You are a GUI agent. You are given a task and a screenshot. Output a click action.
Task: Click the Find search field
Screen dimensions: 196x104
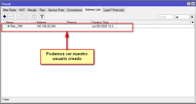pos(165,17)
